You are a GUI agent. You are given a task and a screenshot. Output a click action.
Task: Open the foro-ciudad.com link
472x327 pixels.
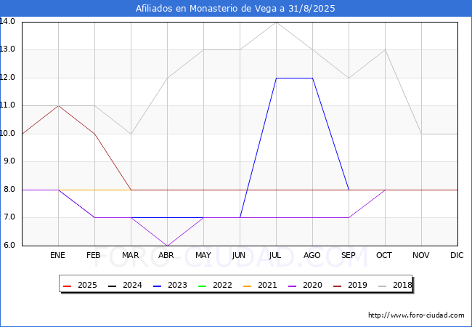(416, 315)
